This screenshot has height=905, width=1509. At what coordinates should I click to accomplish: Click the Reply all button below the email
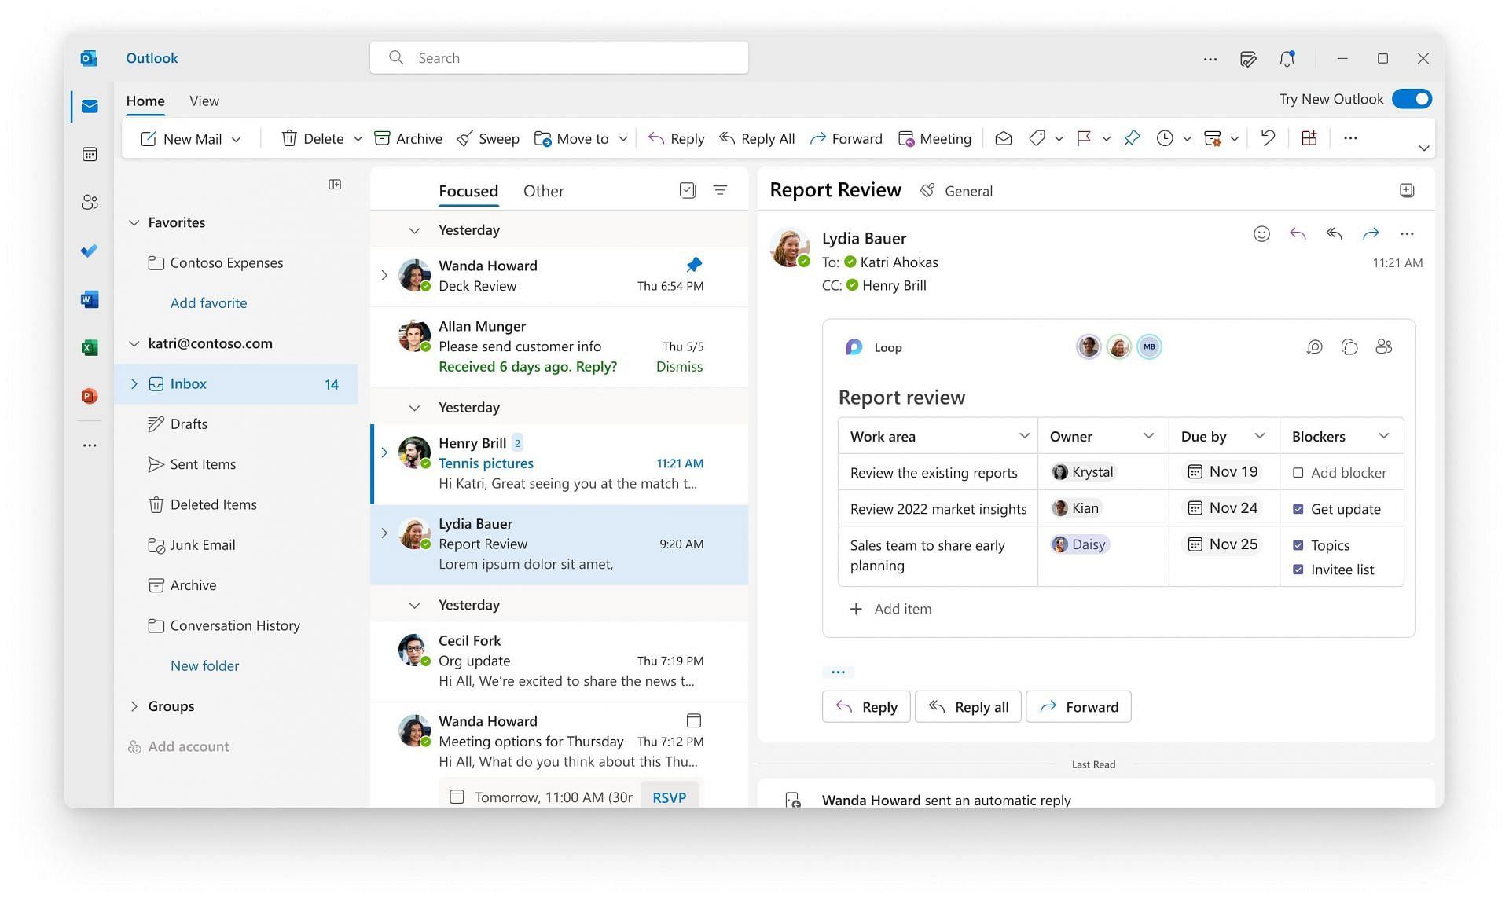(968, 705)
